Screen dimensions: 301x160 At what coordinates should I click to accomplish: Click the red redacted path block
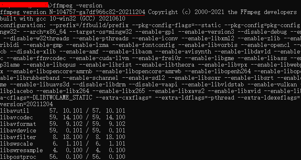click(x=24, y=5)
